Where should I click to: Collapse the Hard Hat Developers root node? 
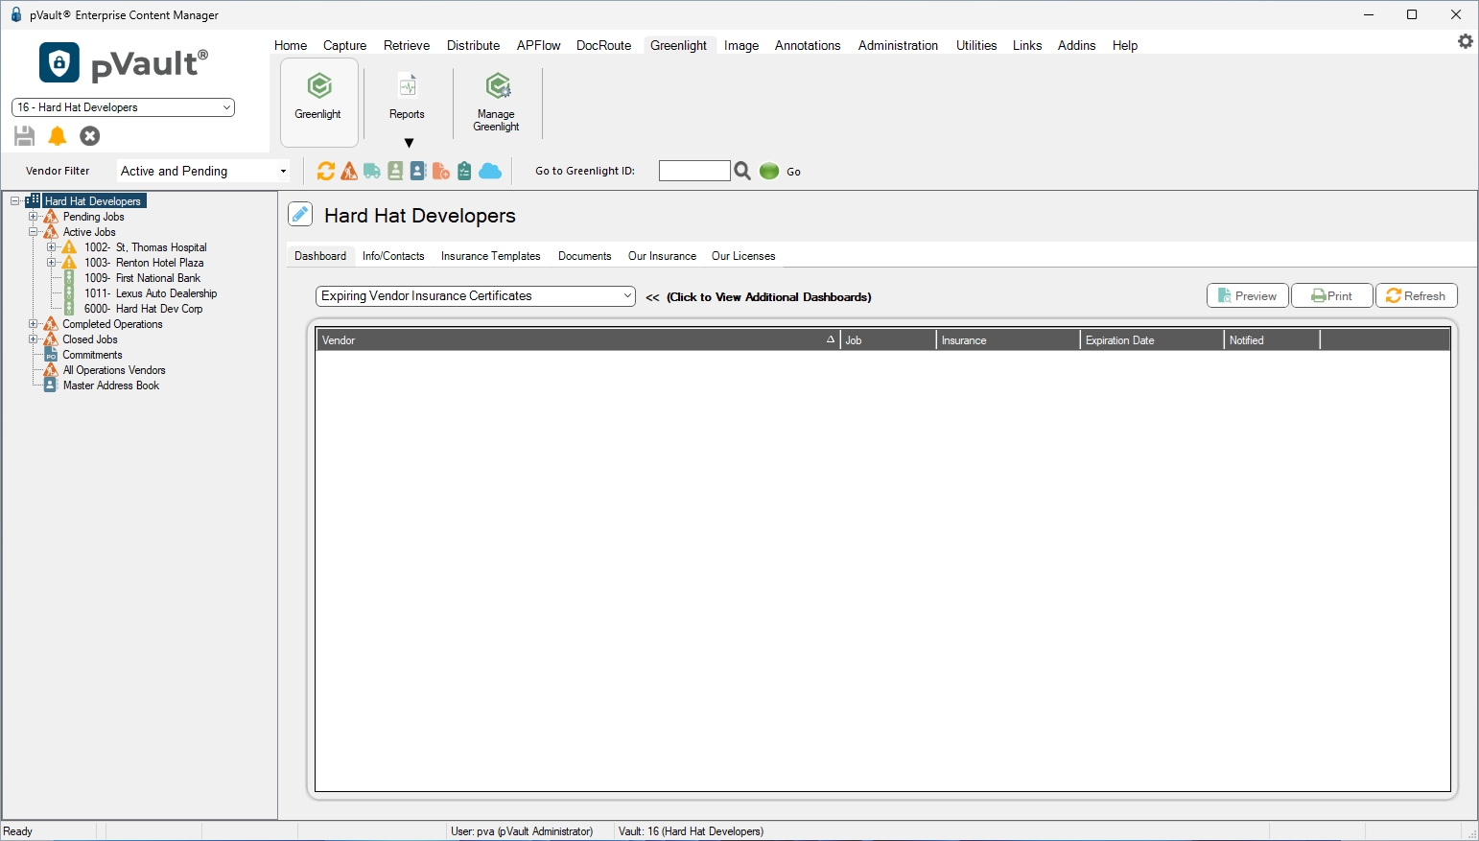(x=14, y=201)
